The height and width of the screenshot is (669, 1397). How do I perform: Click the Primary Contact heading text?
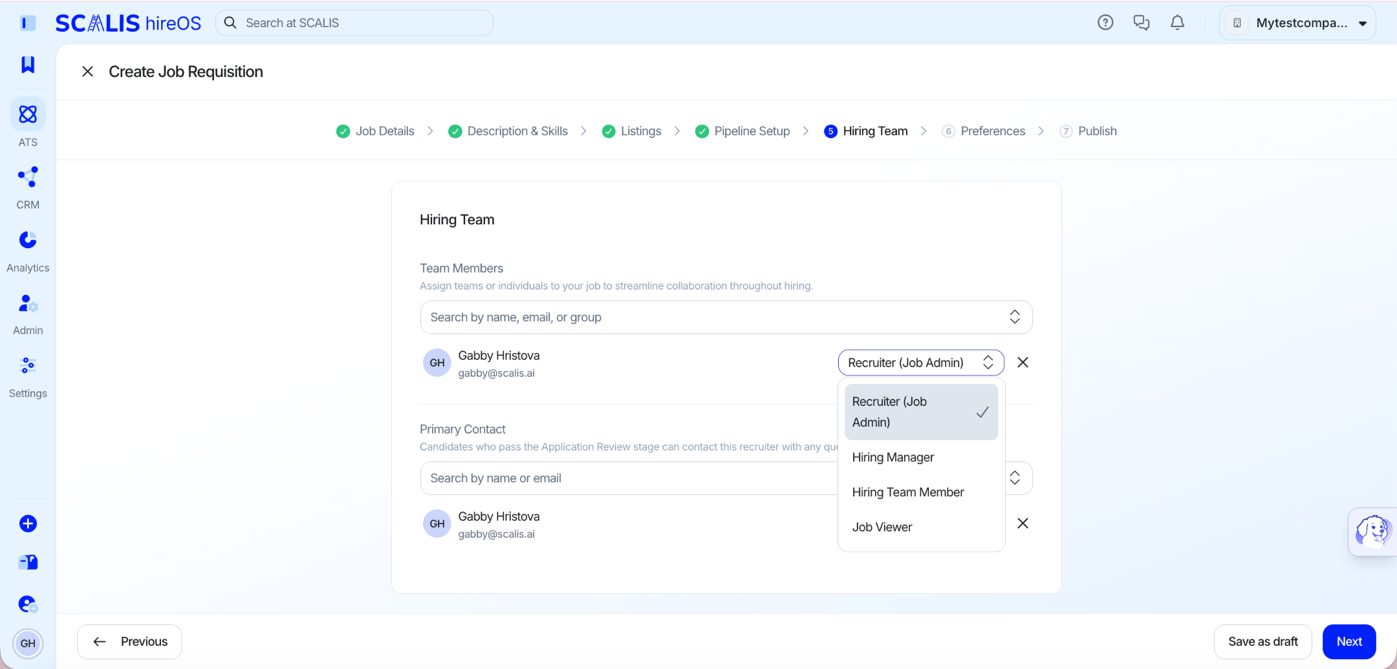point(462,429)
